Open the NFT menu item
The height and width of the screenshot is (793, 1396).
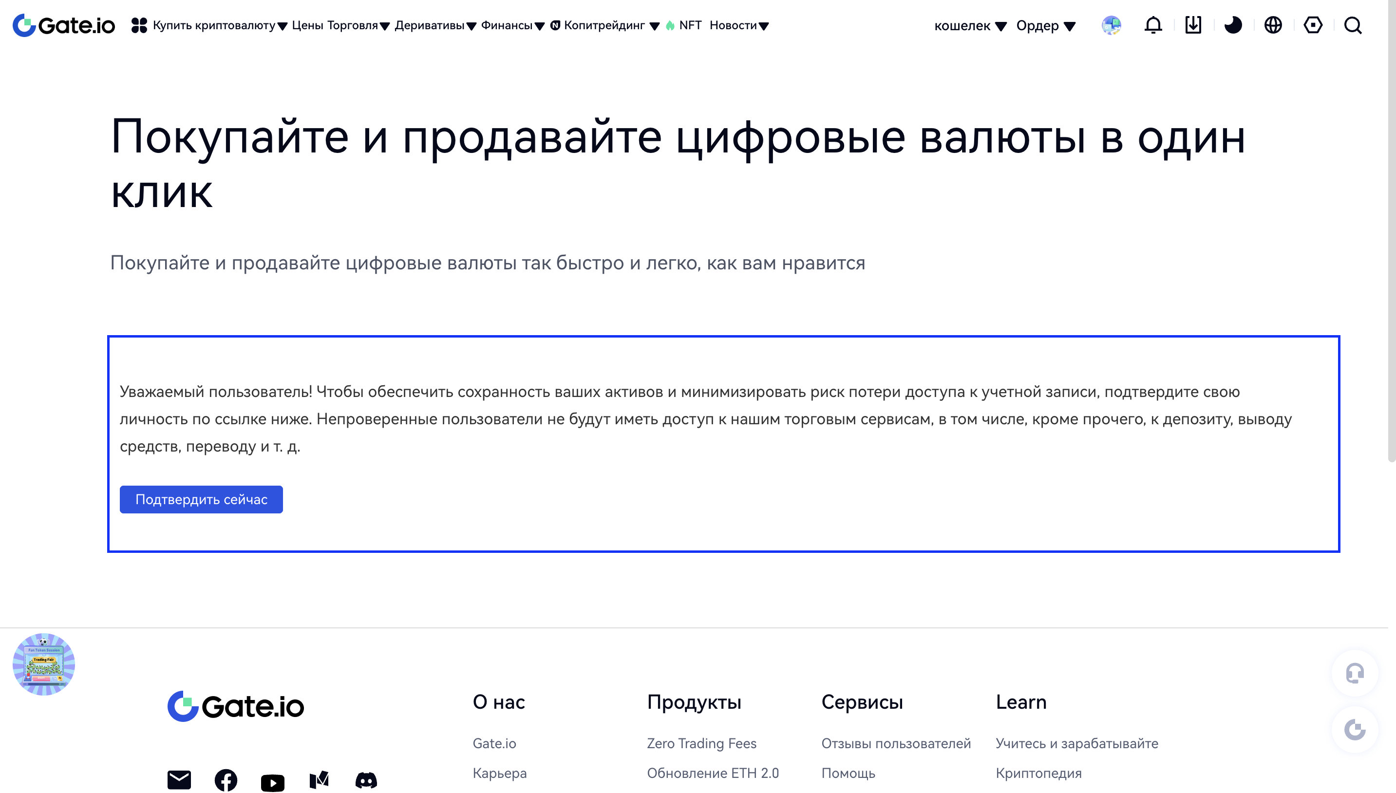point(690,26)
